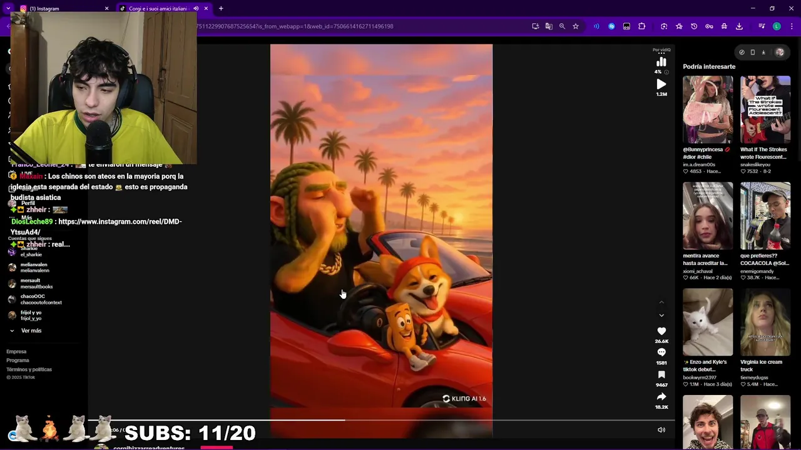
Task: Open vidIQ three-dots options
Action: [661, 54]
